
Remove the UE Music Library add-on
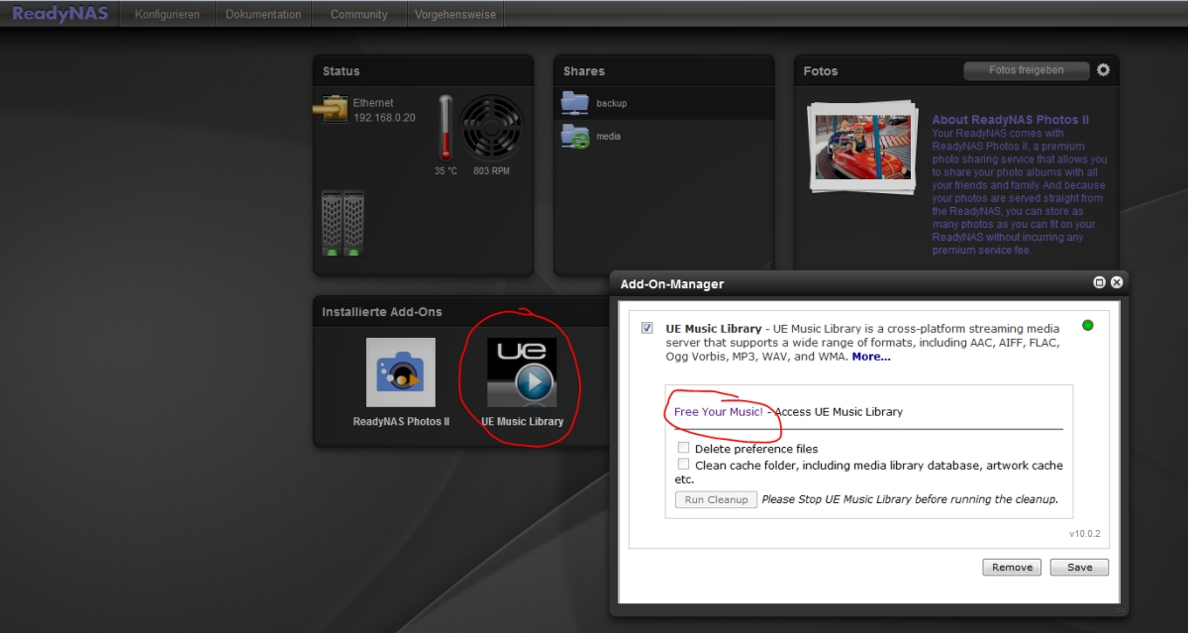coord(1012,568)
